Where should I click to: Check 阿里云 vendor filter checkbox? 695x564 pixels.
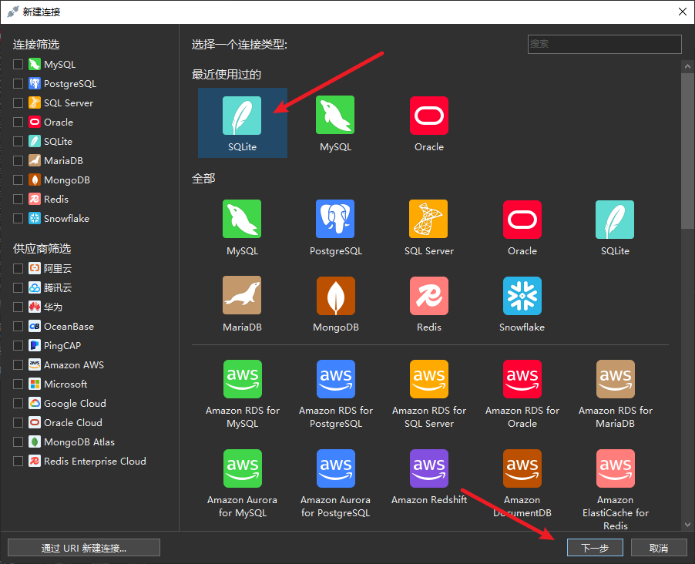18,268
